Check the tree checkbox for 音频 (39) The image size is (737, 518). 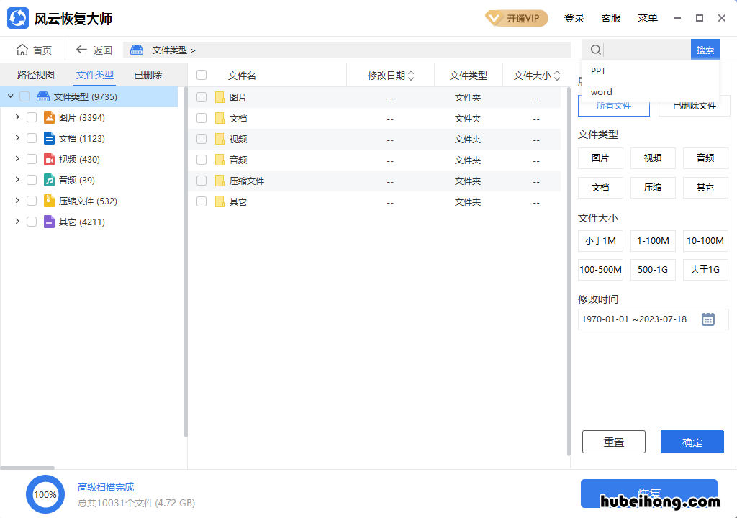[x=32, y=180]
